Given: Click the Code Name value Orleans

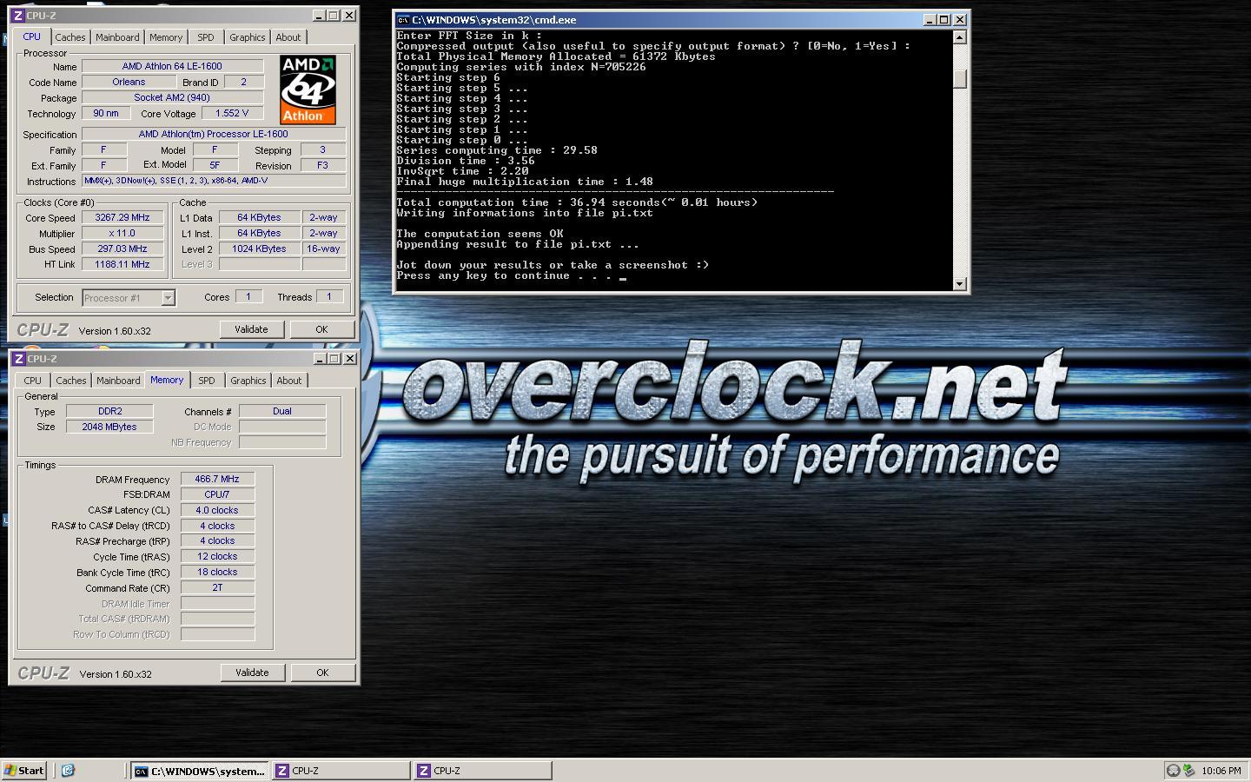Looking at the screenshot, I should [x=129, y=82].
